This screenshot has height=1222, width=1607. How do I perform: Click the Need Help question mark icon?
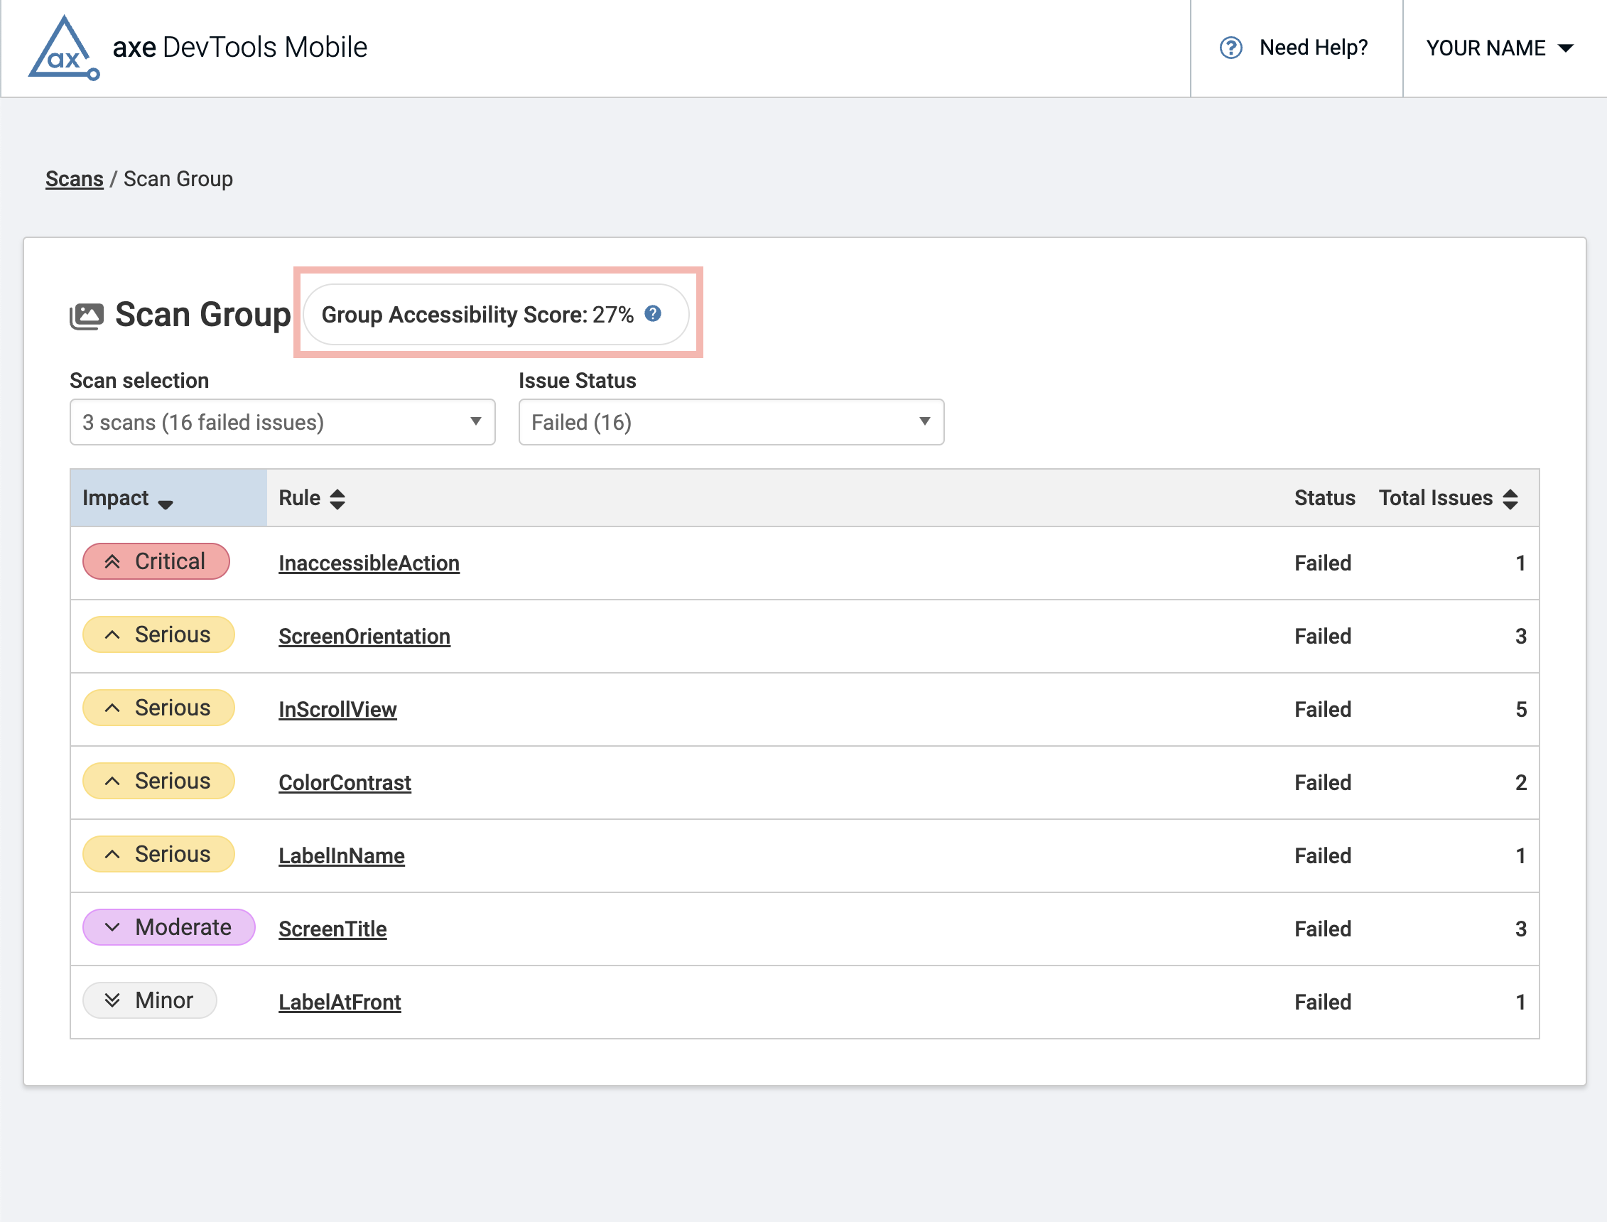pos(1230,48)
